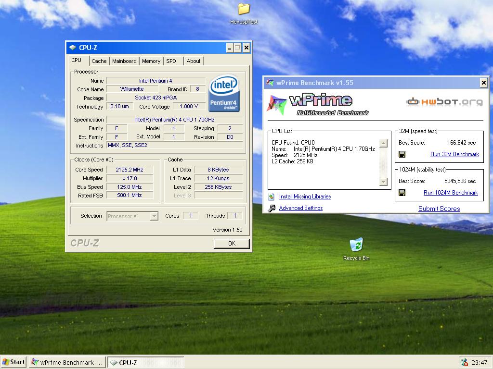Click the Multiplier value x 17.0

coord(130,178)
